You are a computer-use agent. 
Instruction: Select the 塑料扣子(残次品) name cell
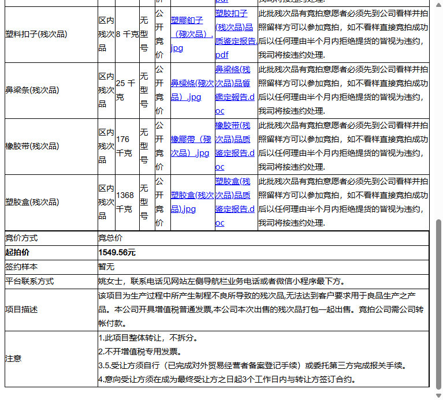click(x=51, y=34)
